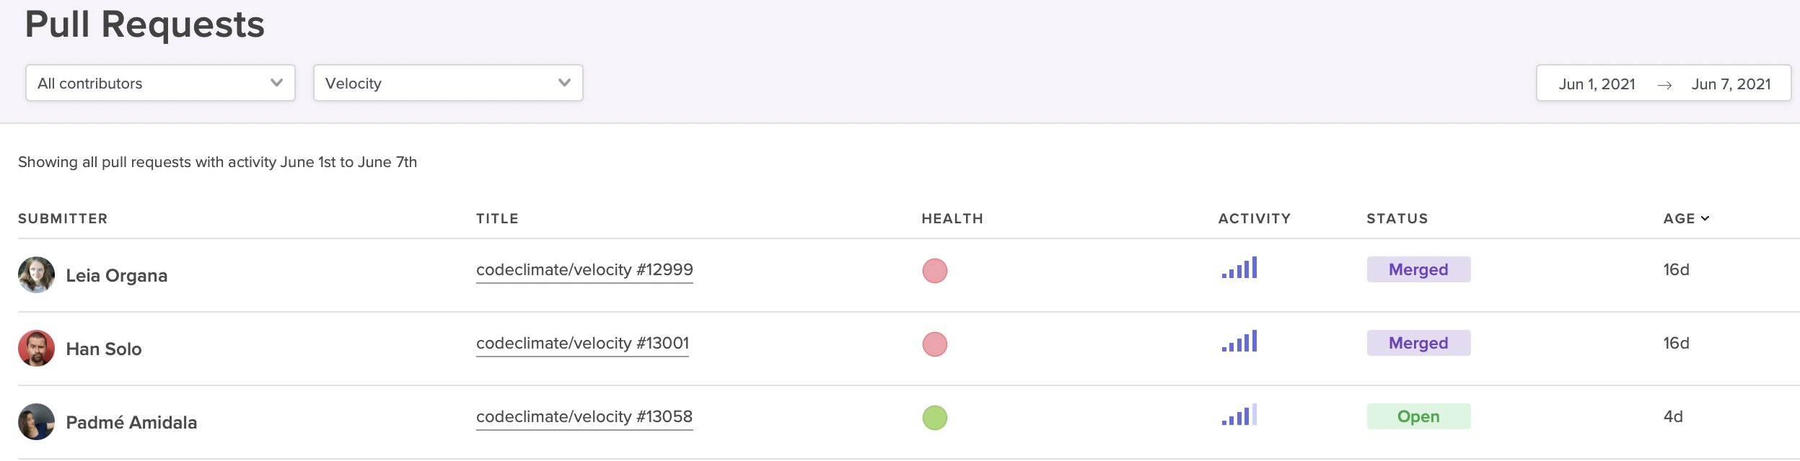The height and width of the screenshot is (461, 1800).
Task: Click the Merged status badge on PR #12999
Action: coord(1418,269)
